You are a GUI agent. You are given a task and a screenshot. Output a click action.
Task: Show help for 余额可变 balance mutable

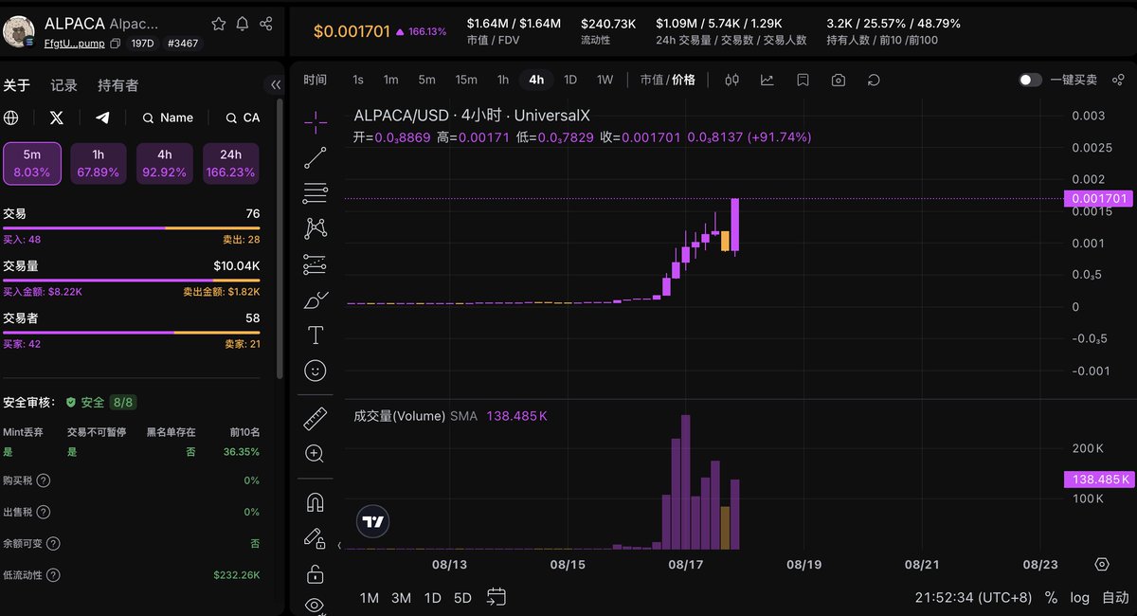tap(53, 544)
